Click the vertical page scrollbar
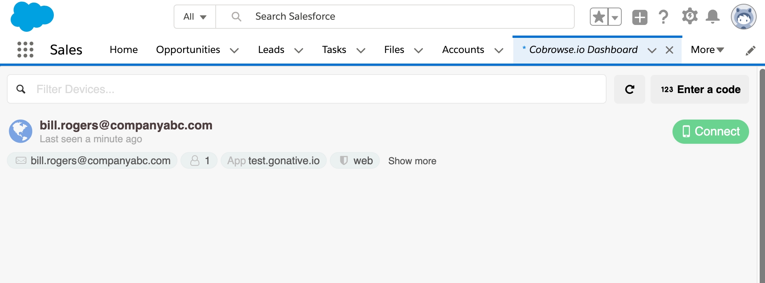This screenshot has width=765, height=283. 762,176
